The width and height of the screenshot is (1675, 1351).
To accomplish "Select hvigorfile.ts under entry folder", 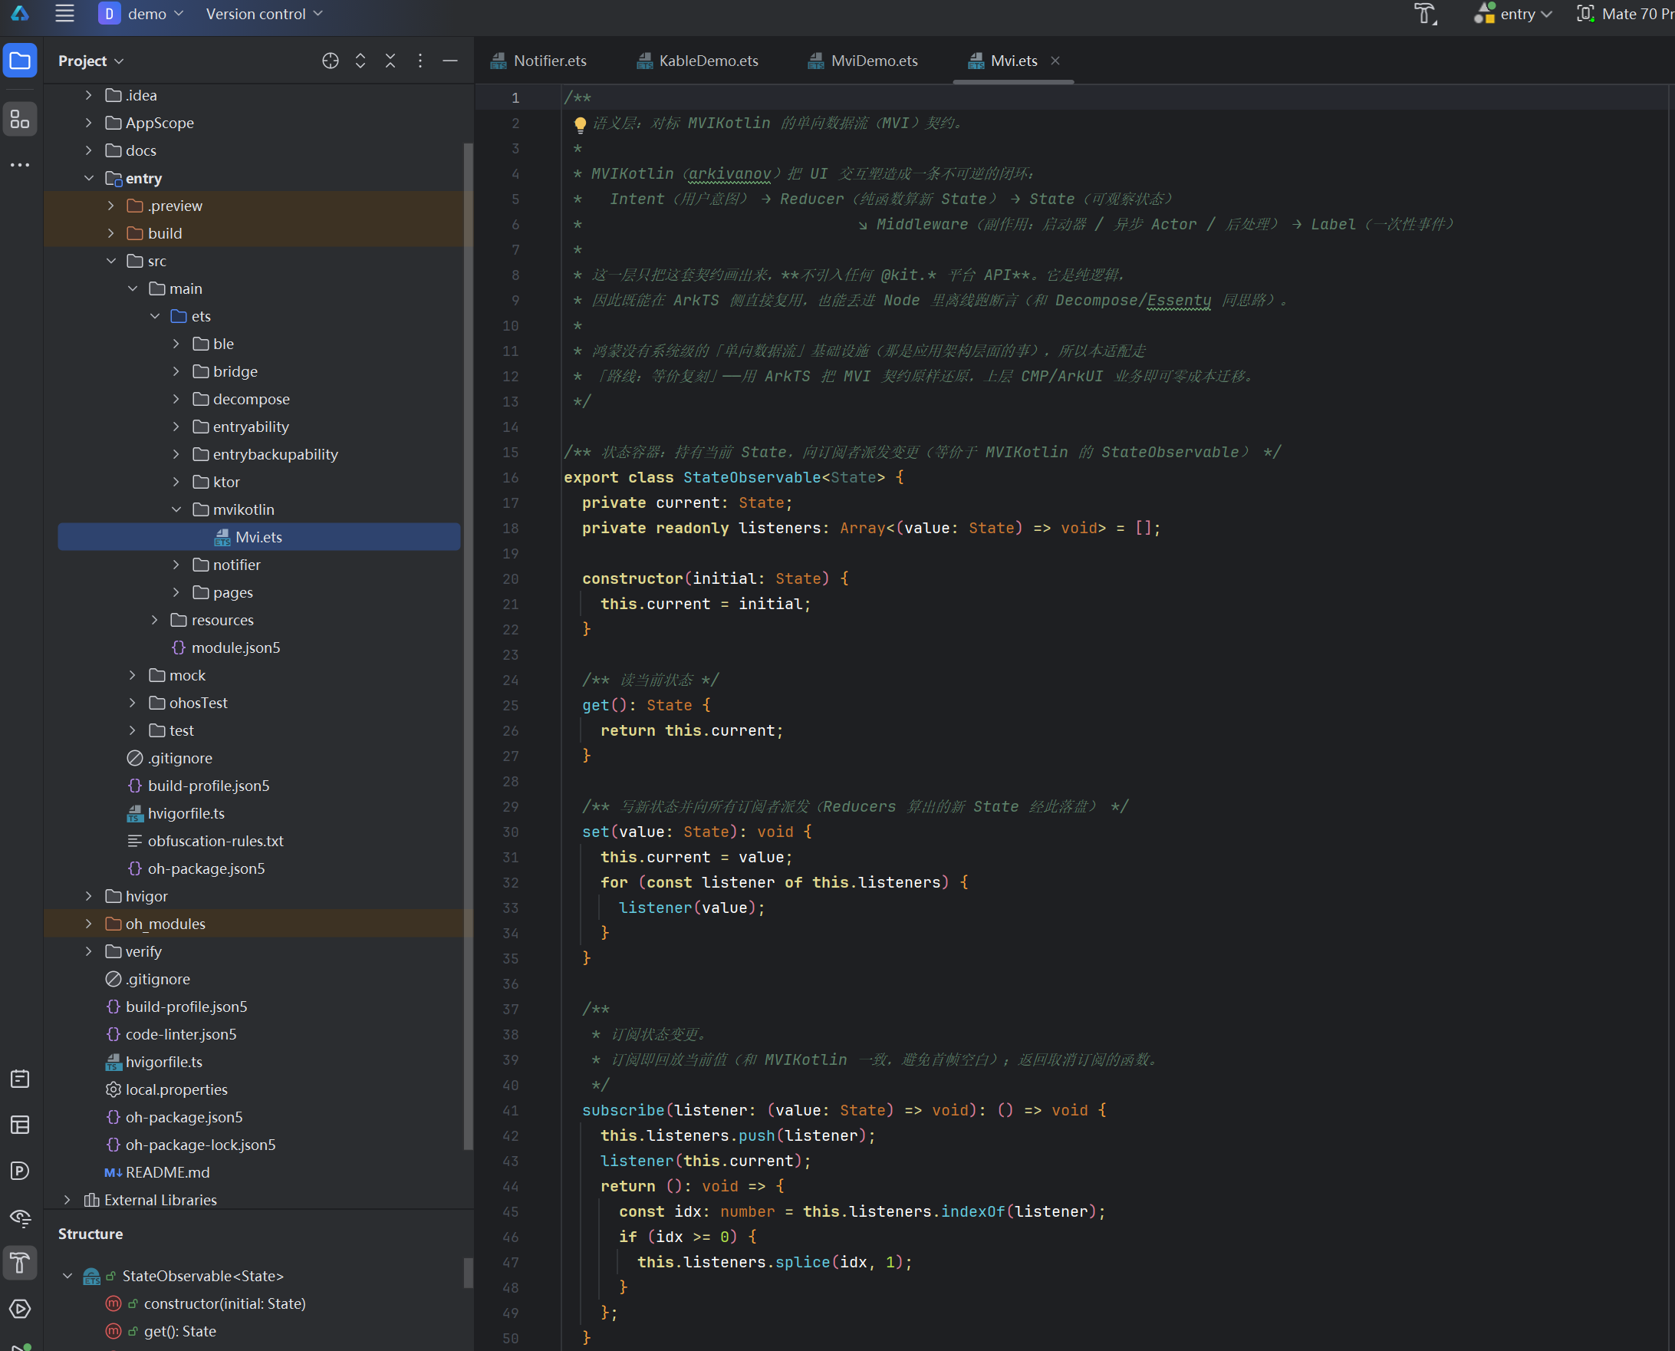I will pos(186,813).
